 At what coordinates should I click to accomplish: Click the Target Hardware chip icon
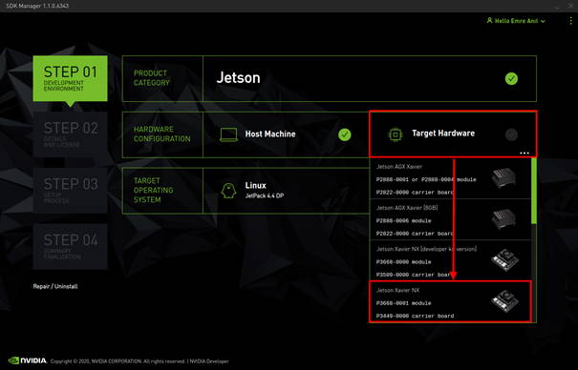tap(396, 134)
